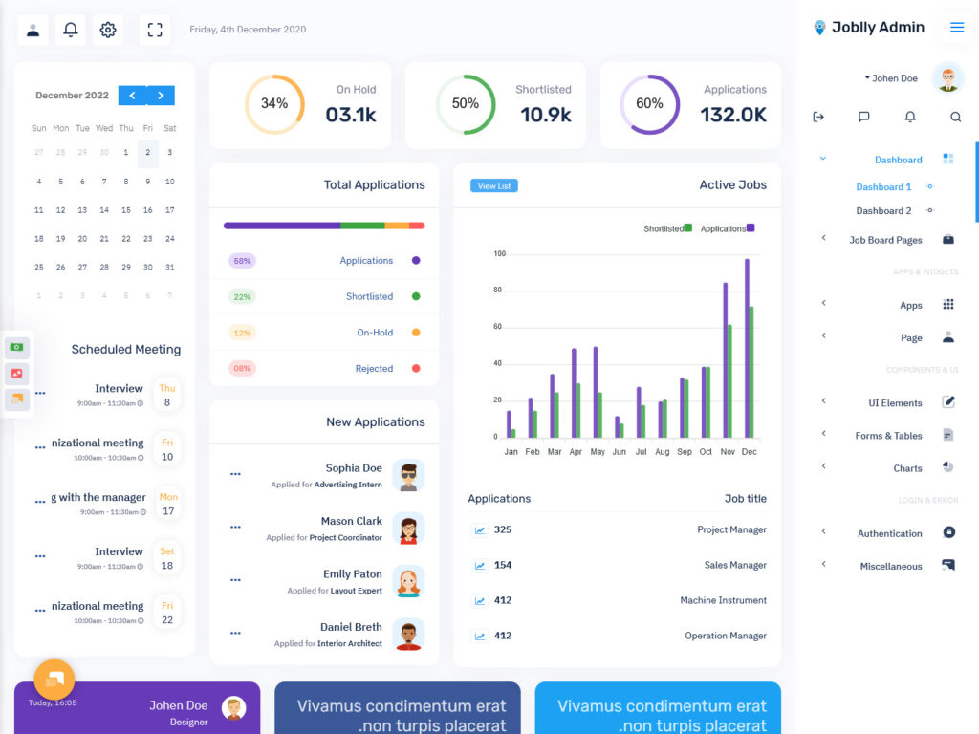Click the settings gear in the top bar

108,30
